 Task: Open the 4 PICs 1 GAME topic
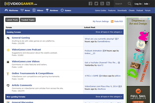pyautogui.click(x=91, y=76)
